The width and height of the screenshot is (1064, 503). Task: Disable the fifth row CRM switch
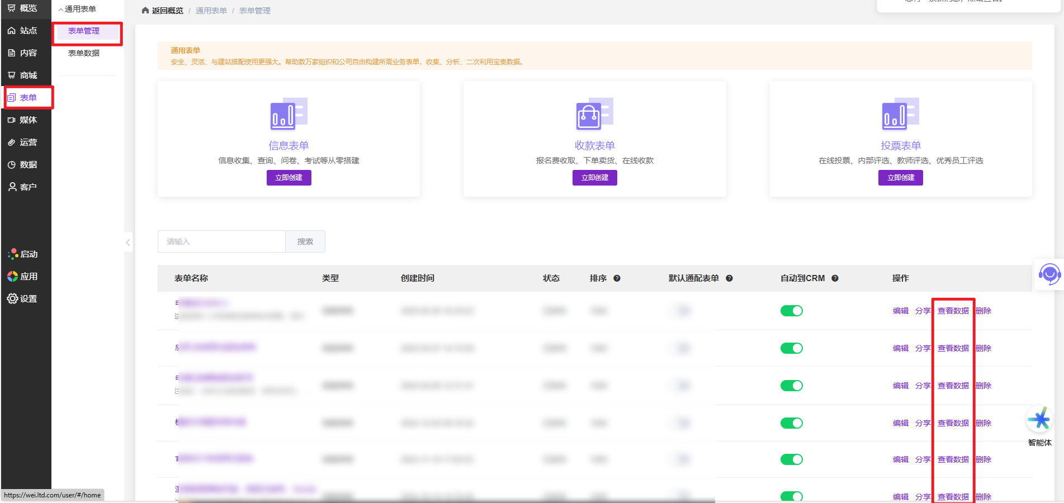pyautogui.click(x=791, y=459)
